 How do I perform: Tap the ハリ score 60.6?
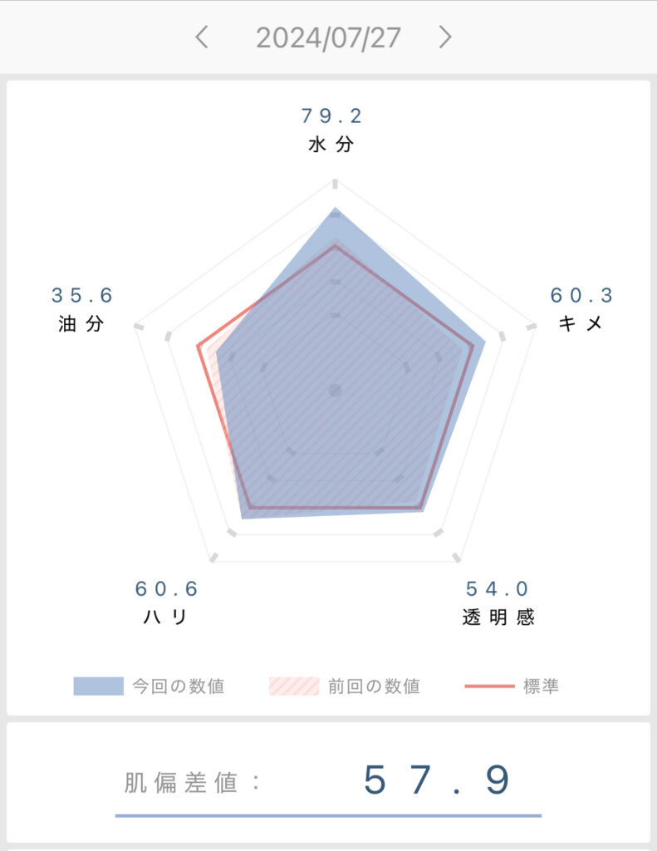(167, 589)
